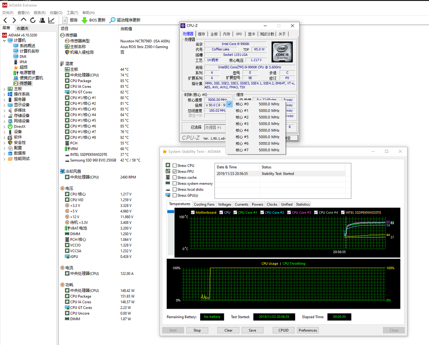Switch to the SPD tab in CPU-Z
Image resolution: width=429 pixels, height=345 pixels.
click(239, 34)
